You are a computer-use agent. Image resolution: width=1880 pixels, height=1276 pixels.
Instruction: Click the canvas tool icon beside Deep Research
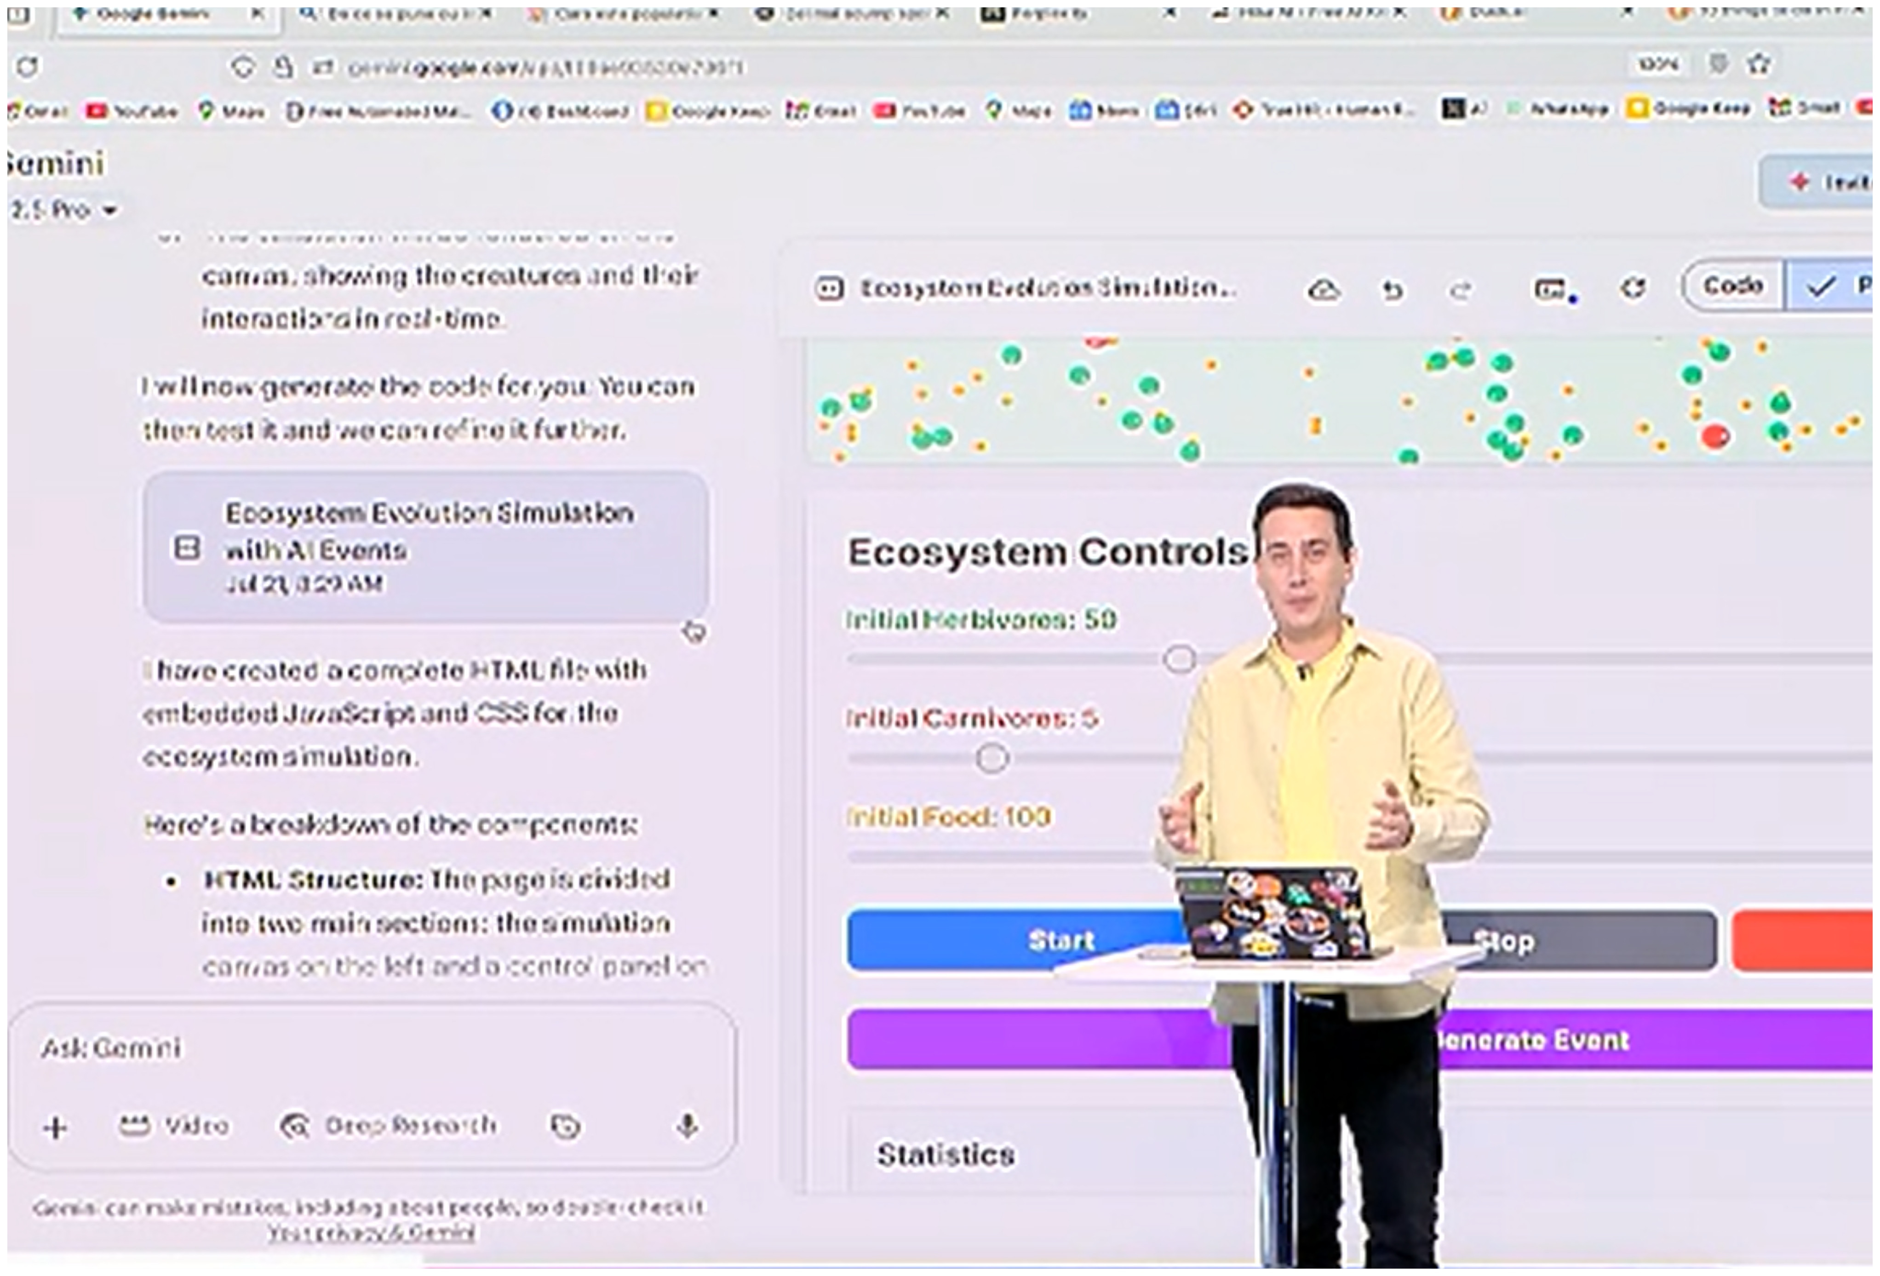[x=565, y=1126]
